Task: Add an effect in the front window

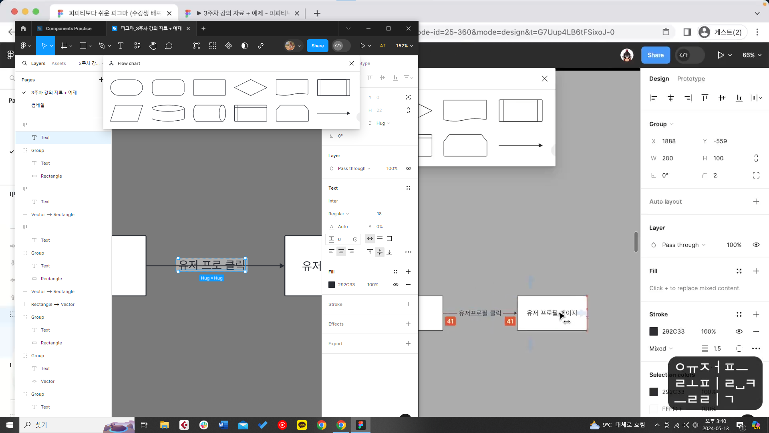Action: (x=408, y=324)
